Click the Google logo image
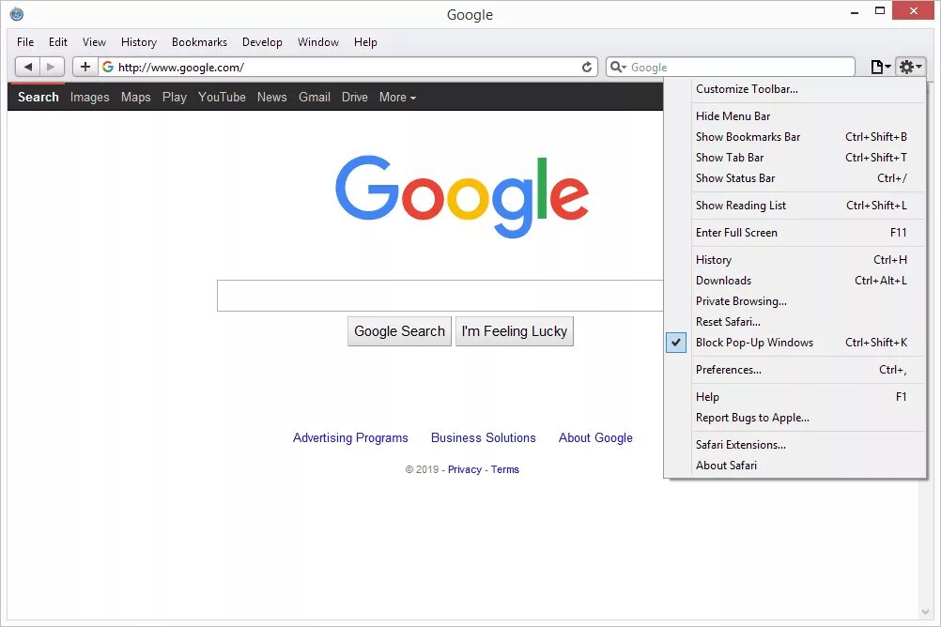 coord(461,196)
